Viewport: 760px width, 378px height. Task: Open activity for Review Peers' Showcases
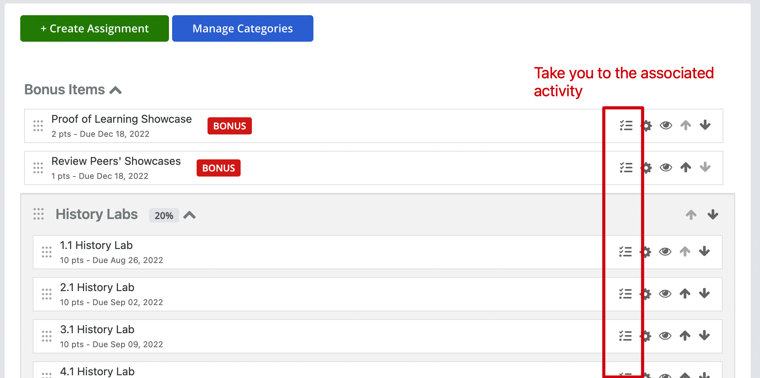pyautogui.click(x=626, y=168)
